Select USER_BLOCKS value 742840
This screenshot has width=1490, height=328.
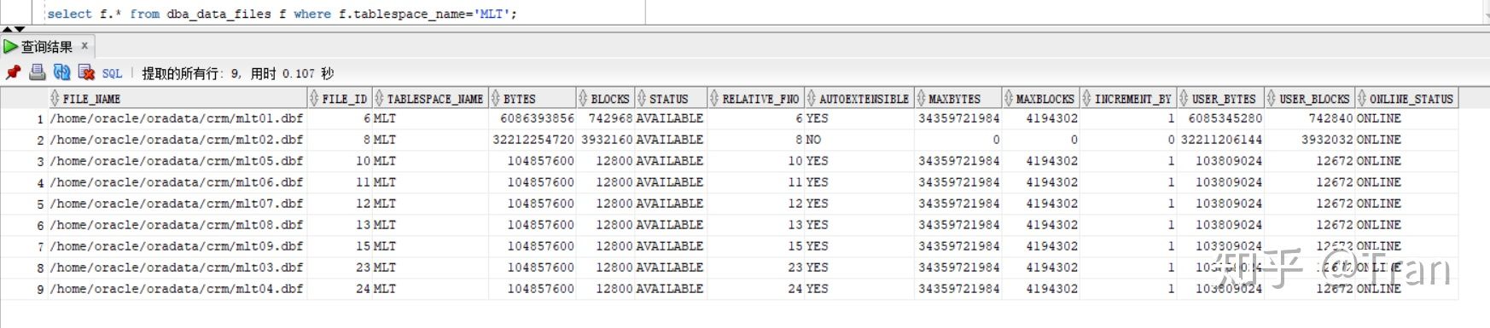(x=1310, y=118)
